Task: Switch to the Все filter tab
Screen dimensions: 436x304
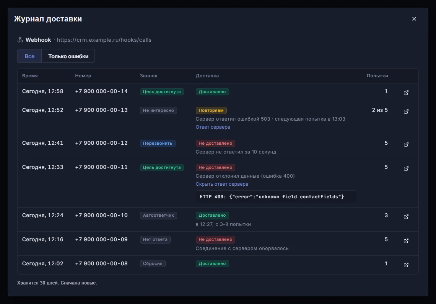Action: pos(29,56)
